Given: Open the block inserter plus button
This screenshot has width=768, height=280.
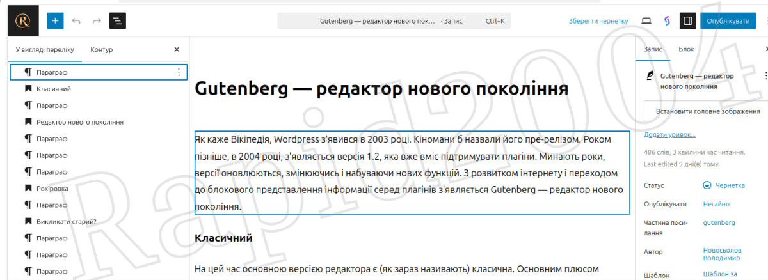Looking at the screenshot, I should click(55, 20).
